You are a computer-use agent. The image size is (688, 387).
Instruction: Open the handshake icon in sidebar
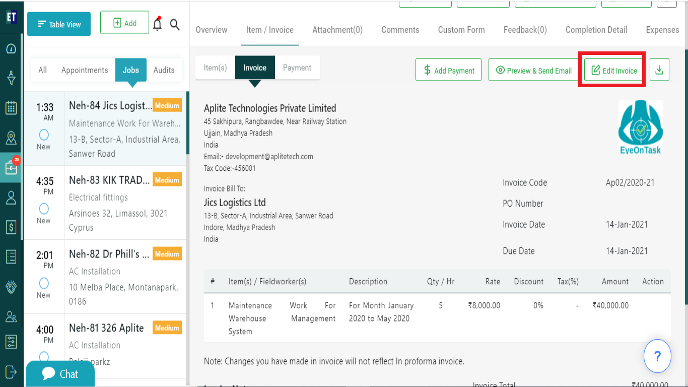(x=11, y=287)
